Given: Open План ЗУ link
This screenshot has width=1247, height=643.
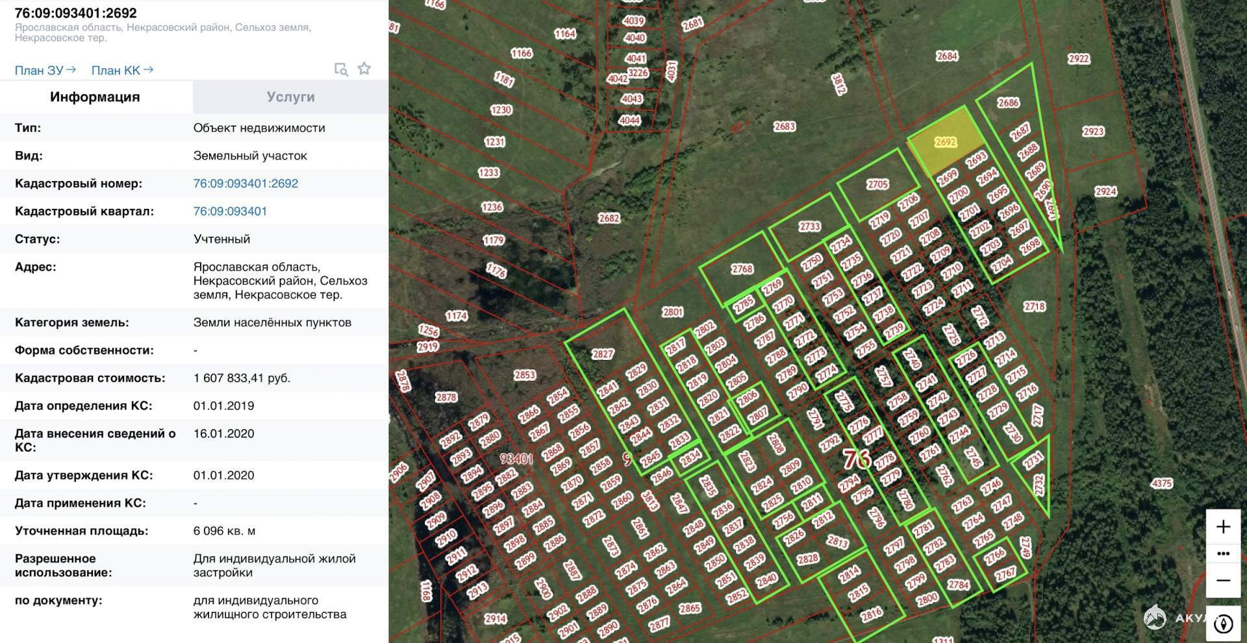Looking at the screenshot, I should (45, 70).
